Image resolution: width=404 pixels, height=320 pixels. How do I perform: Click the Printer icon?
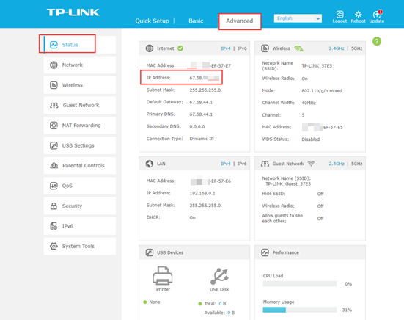tap(163, 275)
